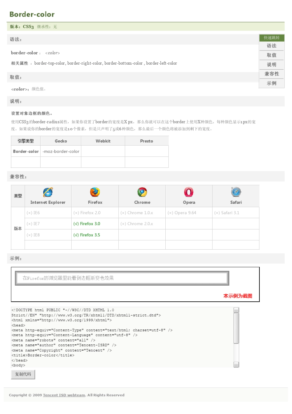Click the 相关属性 label

click(x=20, y=63)
